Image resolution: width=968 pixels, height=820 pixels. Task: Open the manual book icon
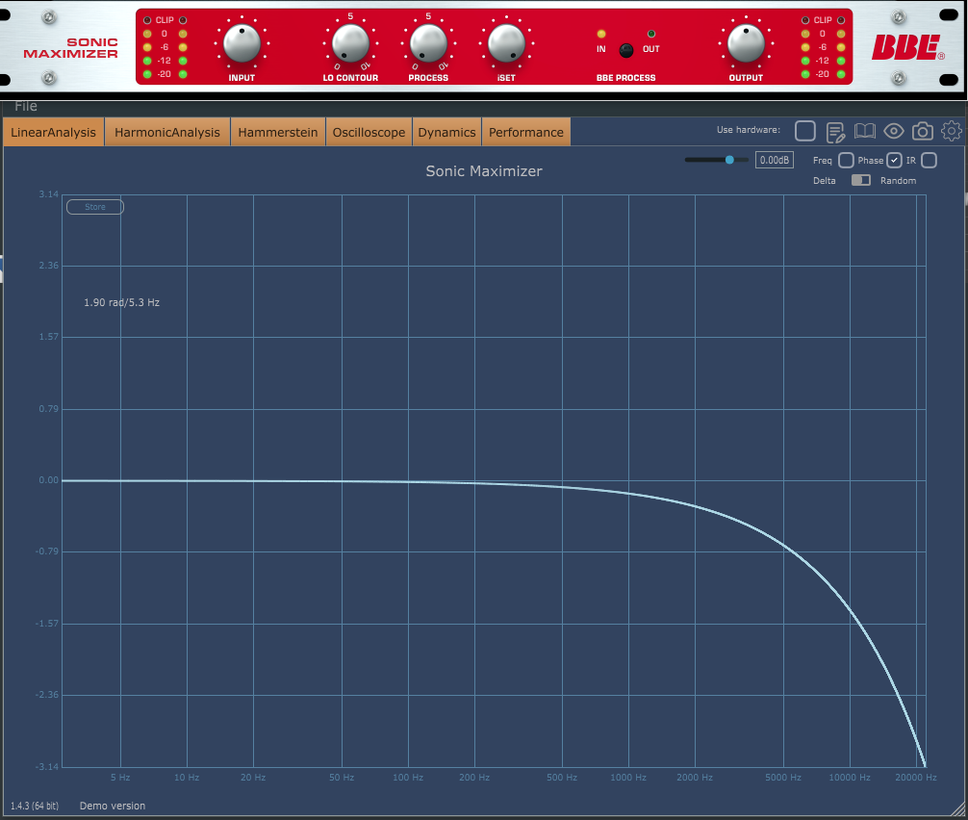865,131
